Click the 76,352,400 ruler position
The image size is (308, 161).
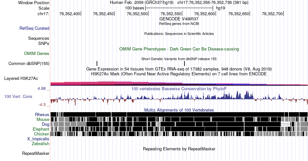[70, 14]
